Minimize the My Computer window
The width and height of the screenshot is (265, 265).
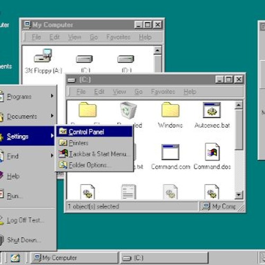click(x=138, y=25)
